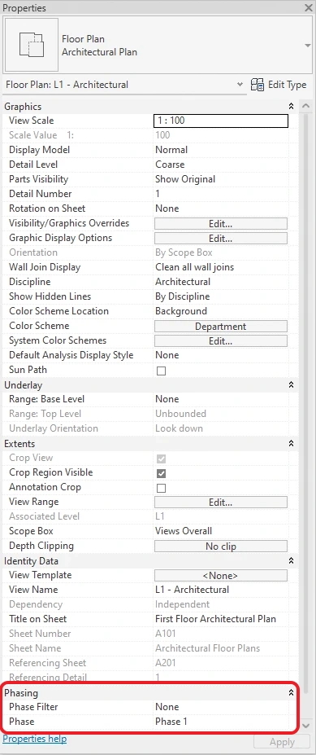Click the Floor Plan type thumbnail icon
This screenshot has width=316, height=755.
[32, 46]
